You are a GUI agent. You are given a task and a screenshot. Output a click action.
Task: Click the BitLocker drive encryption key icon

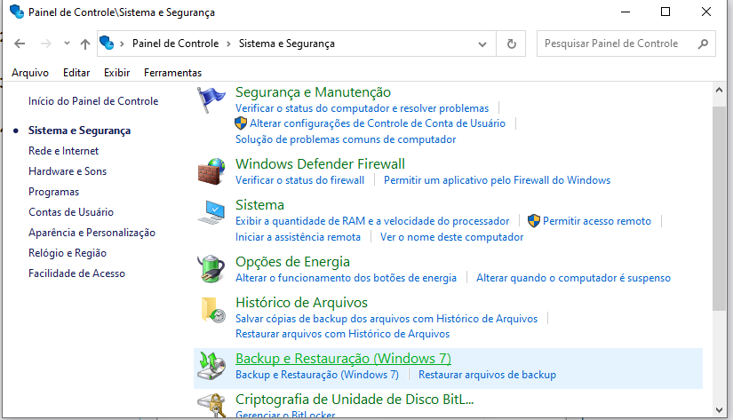point(211,404)
